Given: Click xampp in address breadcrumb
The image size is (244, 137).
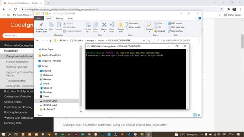Looking at the screenshot, I should pyautogui.click(x=90, y=41).
